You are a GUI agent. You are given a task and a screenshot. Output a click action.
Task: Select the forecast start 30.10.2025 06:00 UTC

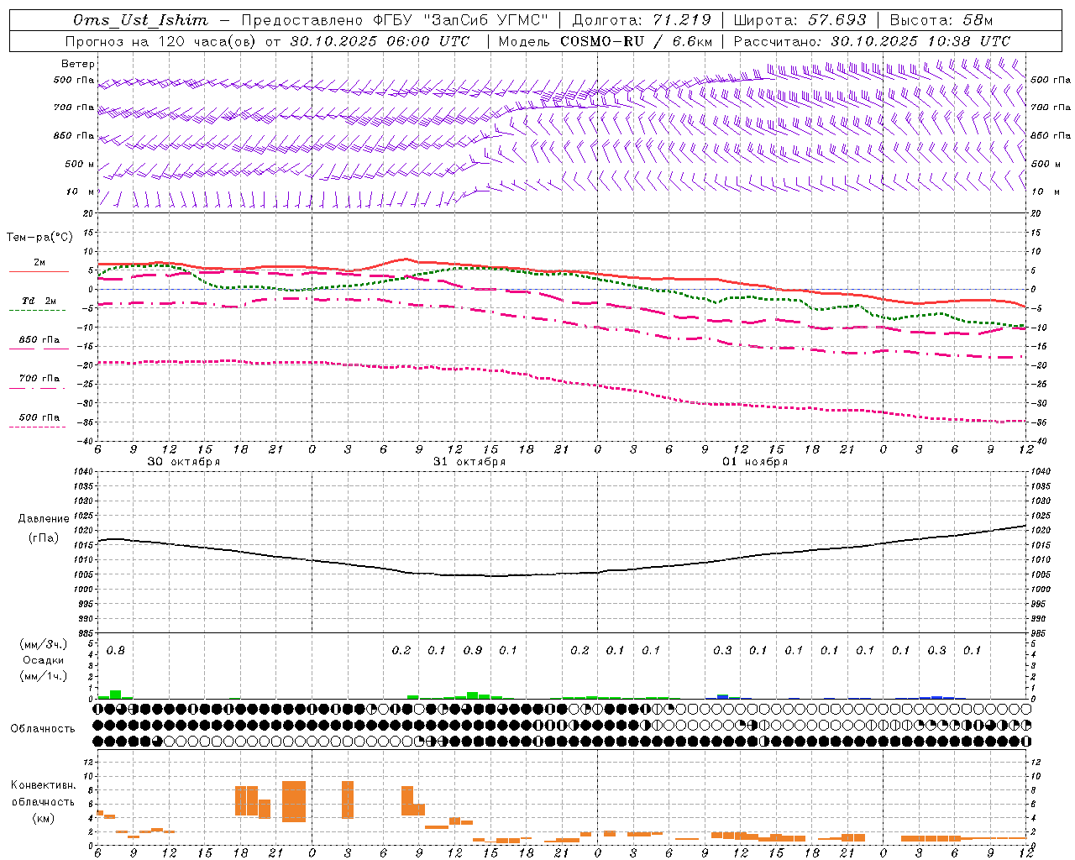click(380, 41)
